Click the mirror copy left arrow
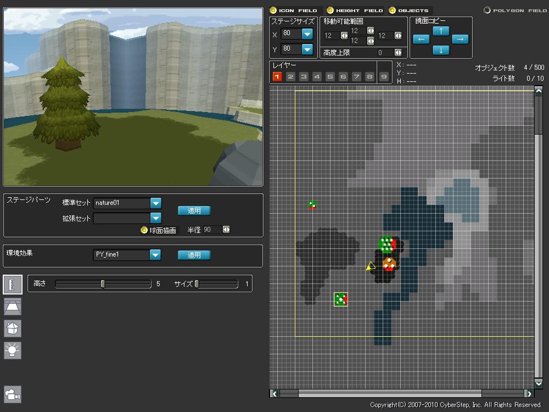The width and height of the screenshot is (549, 412). pyautogui.click(x=421, y=39)
